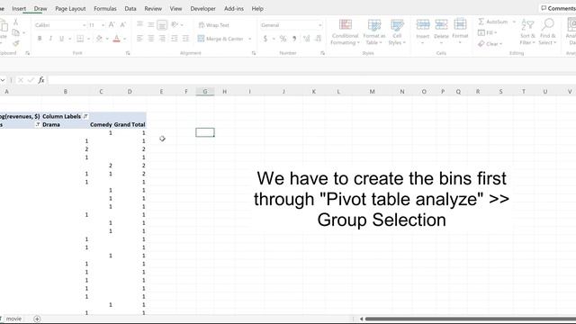Apply the Fill Color bucket

click(99, 38)
